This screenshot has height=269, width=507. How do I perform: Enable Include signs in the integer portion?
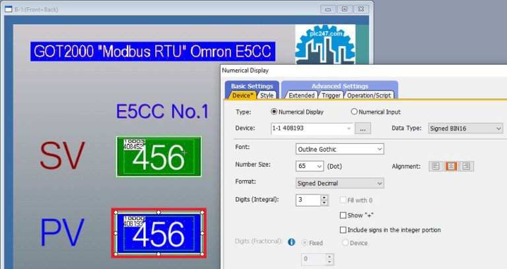[343, 230]
